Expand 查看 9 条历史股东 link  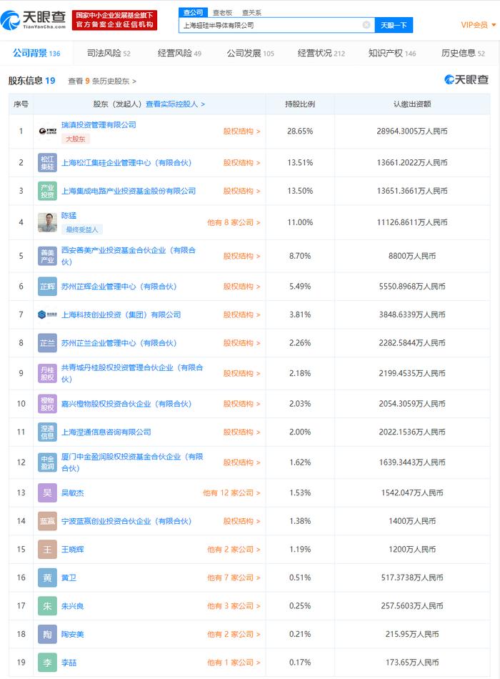(102, 81)
